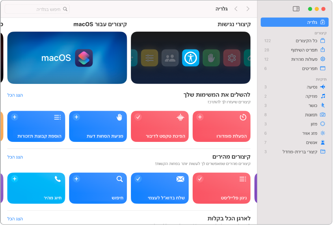Open the אנשים folder

pos(294,142)
